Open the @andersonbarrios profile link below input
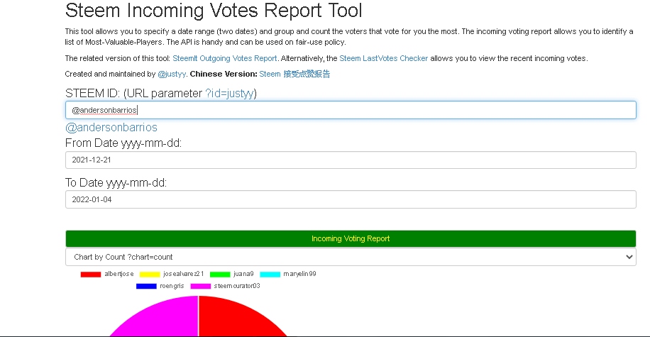This screenshot has width=650, height=337. point(111,127)
